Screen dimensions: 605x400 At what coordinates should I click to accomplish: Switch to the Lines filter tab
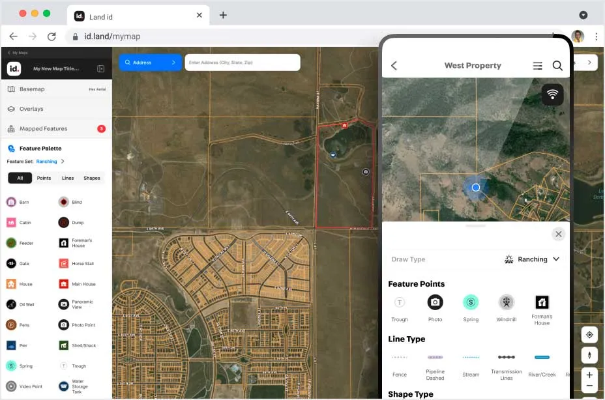[68, 178]
